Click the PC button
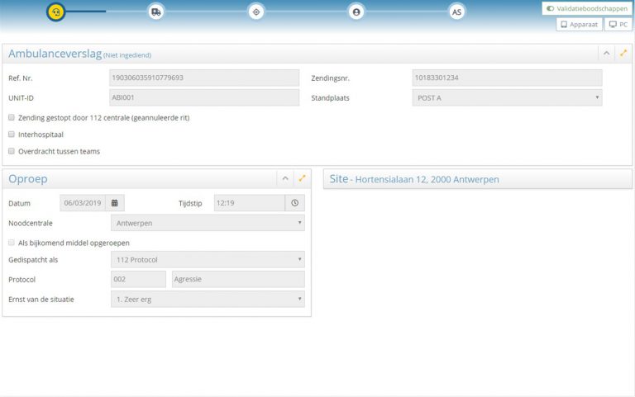635x397 pixels. (x=618, y=24)
